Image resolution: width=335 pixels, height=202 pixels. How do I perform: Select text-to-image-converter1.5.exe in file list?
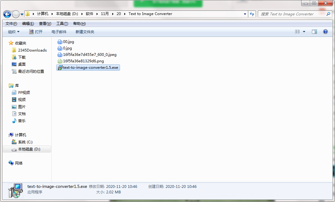pos(88,68)
